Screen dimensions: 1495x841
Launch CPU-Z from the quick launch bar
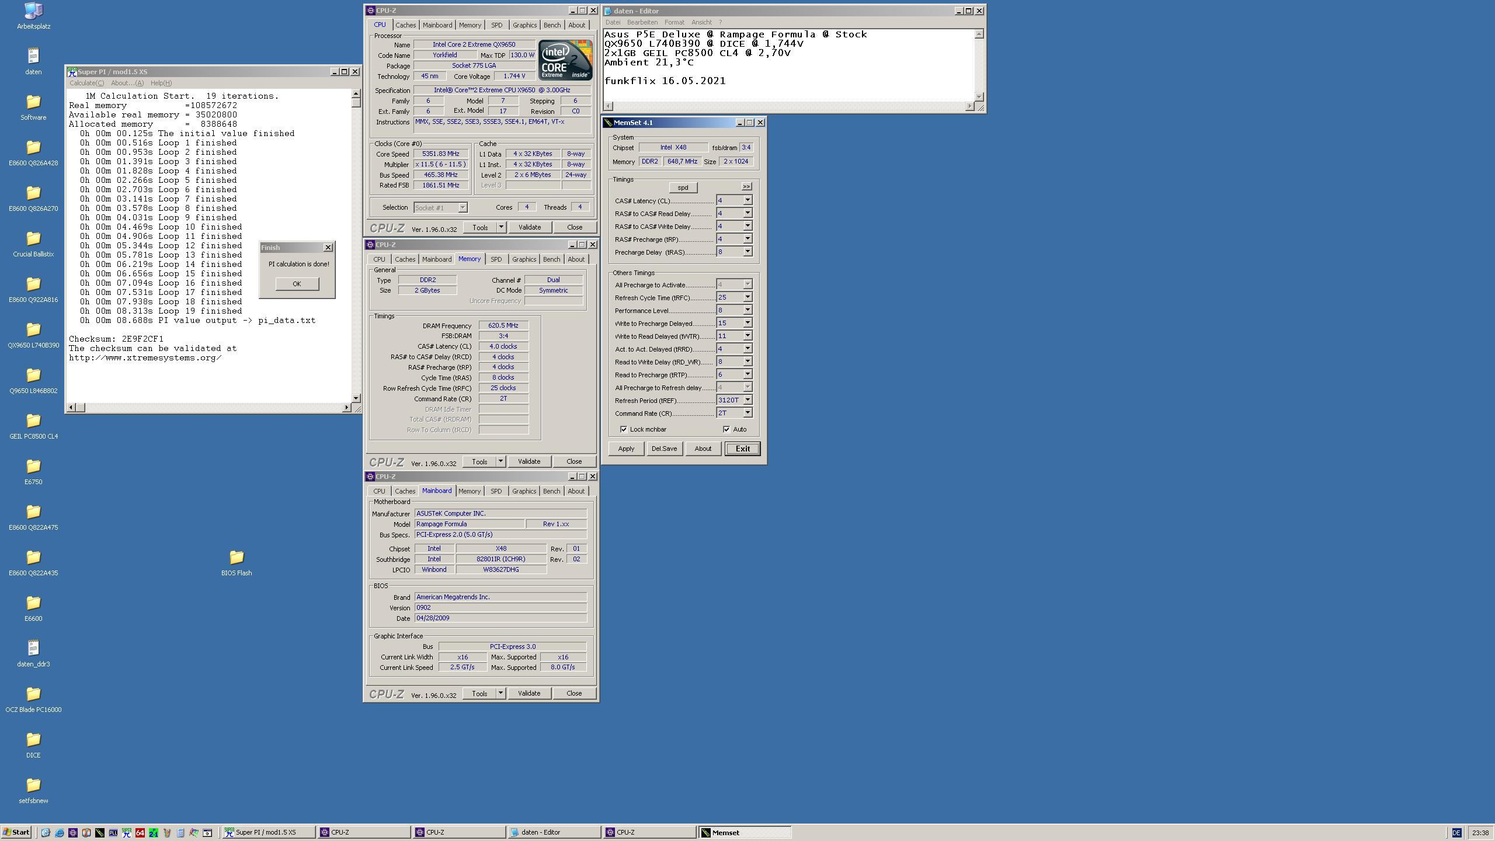[x=73, y=833]
